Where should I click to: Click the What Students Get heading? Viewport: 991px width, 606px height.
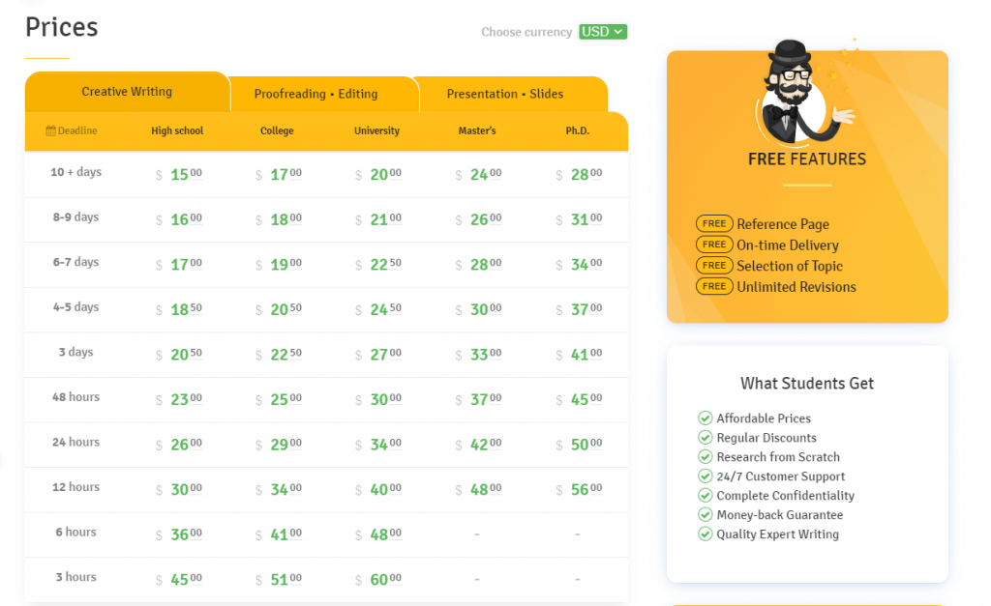click(807, 383)
